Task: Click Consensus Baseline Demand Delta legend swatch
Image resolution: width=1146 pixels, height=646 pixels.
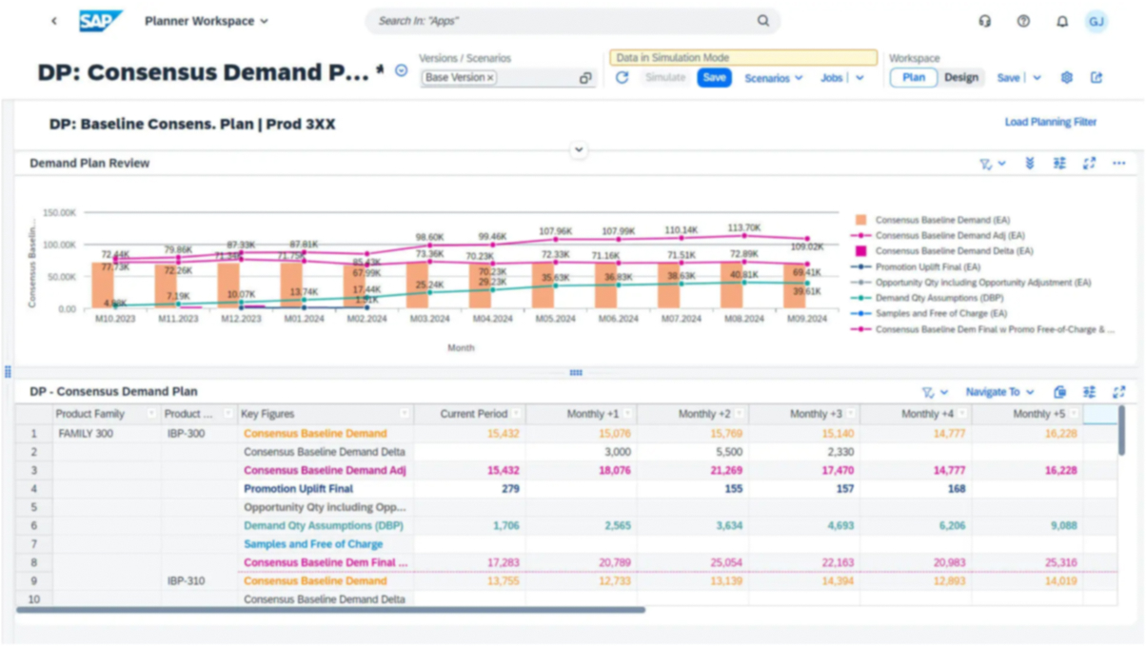Action: click(861, 251)
